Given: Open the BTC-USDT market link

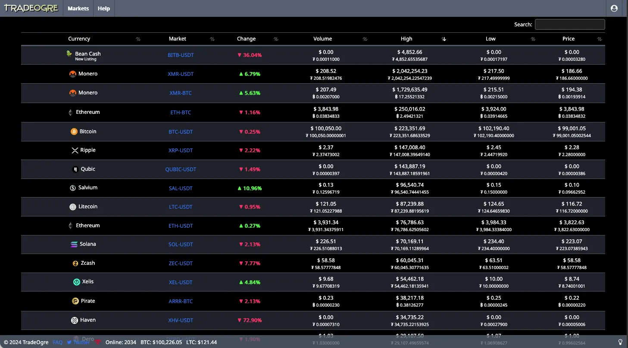Looking at the screenshot, I should point(181,132).
